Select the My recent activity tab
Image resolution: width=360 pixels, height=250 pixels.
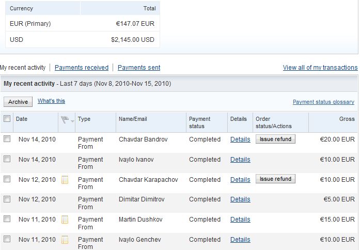(23, 68)
